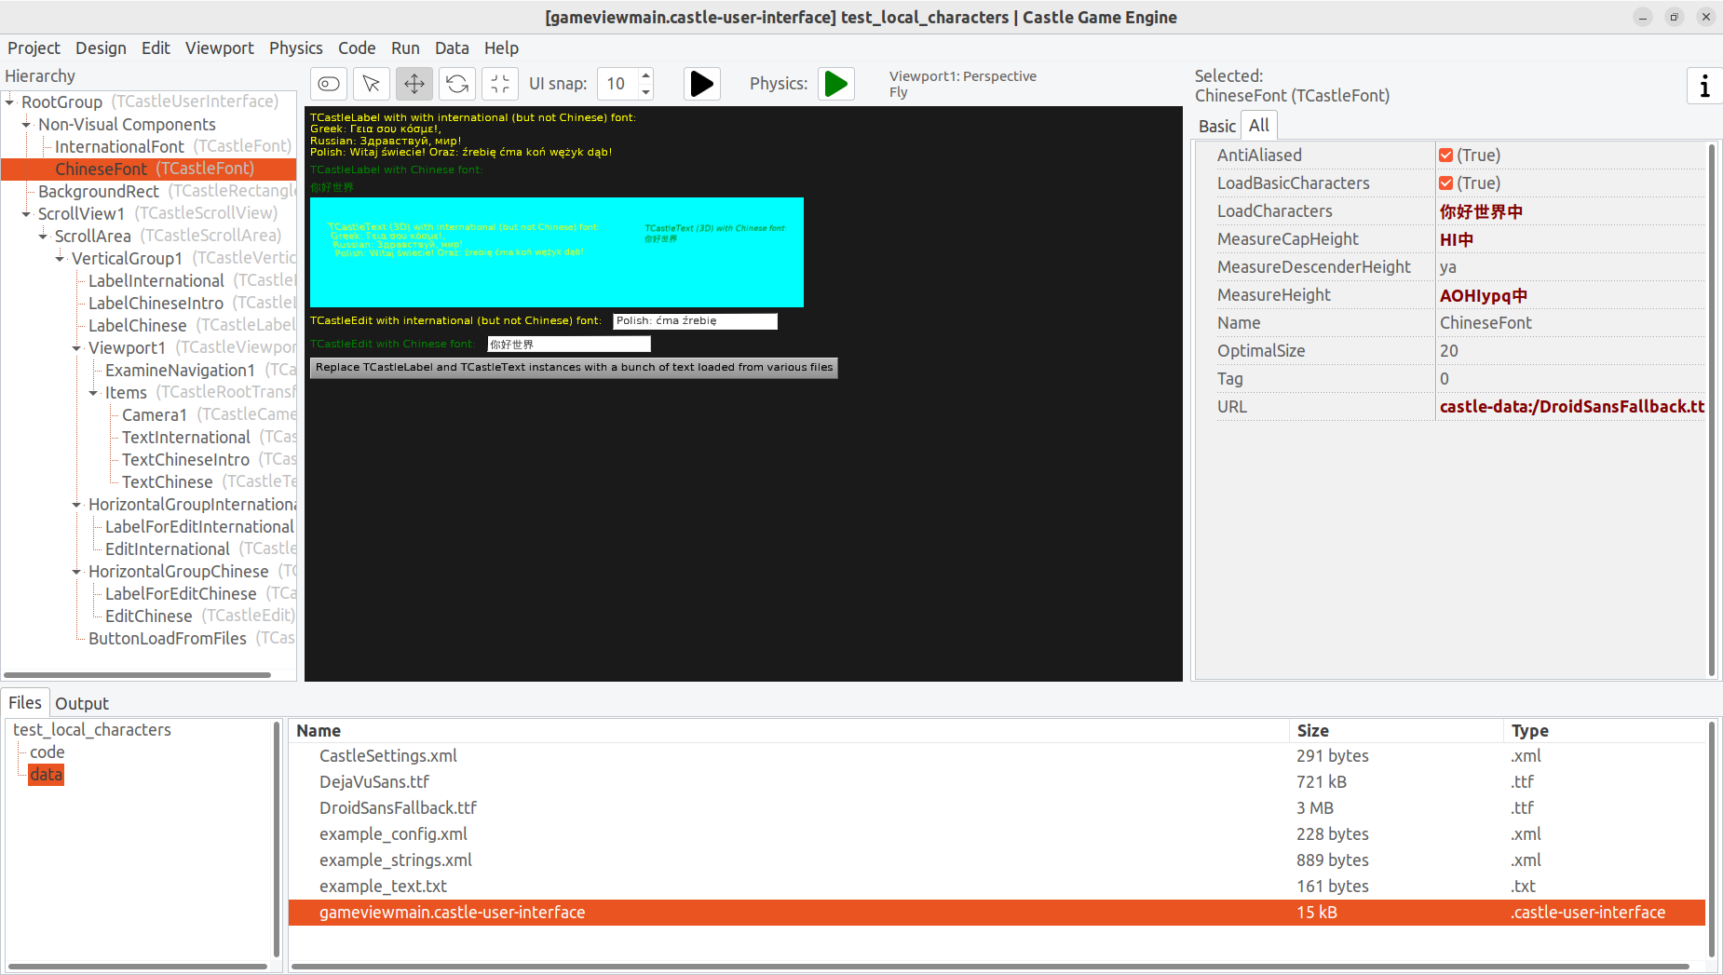Edit the URL property value
This screenshot has height=975, width=1723.
pyautogui.click(x=1570, y=407)
